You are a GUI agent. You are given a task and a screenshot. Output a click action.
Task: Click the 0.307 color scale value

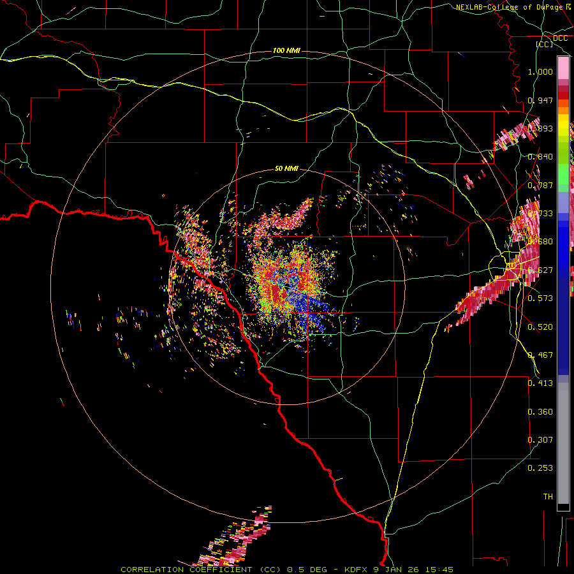click(540, 439)
